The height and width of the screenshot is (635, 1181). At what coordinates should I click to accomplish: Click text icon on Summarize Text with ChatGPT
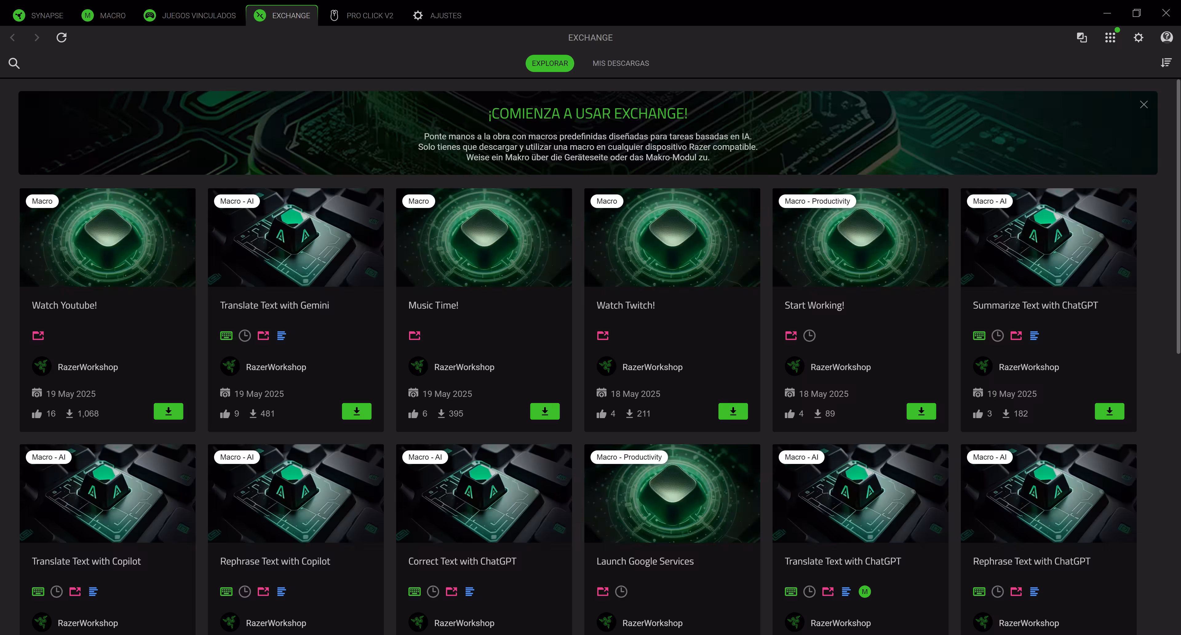1034,336
